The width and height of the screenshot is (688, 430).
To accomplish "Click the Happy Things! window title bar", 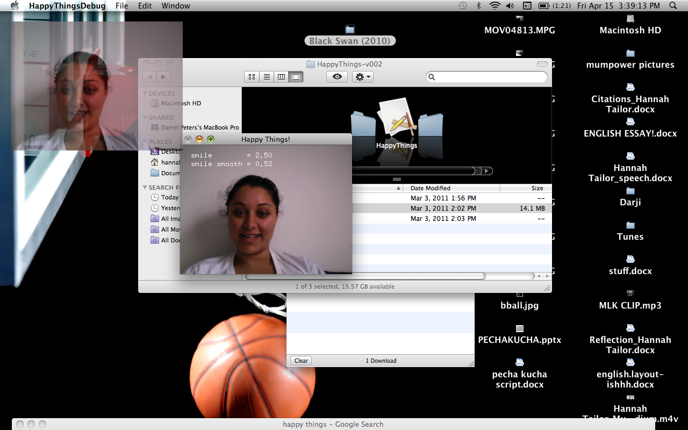I will coord(266,139).
